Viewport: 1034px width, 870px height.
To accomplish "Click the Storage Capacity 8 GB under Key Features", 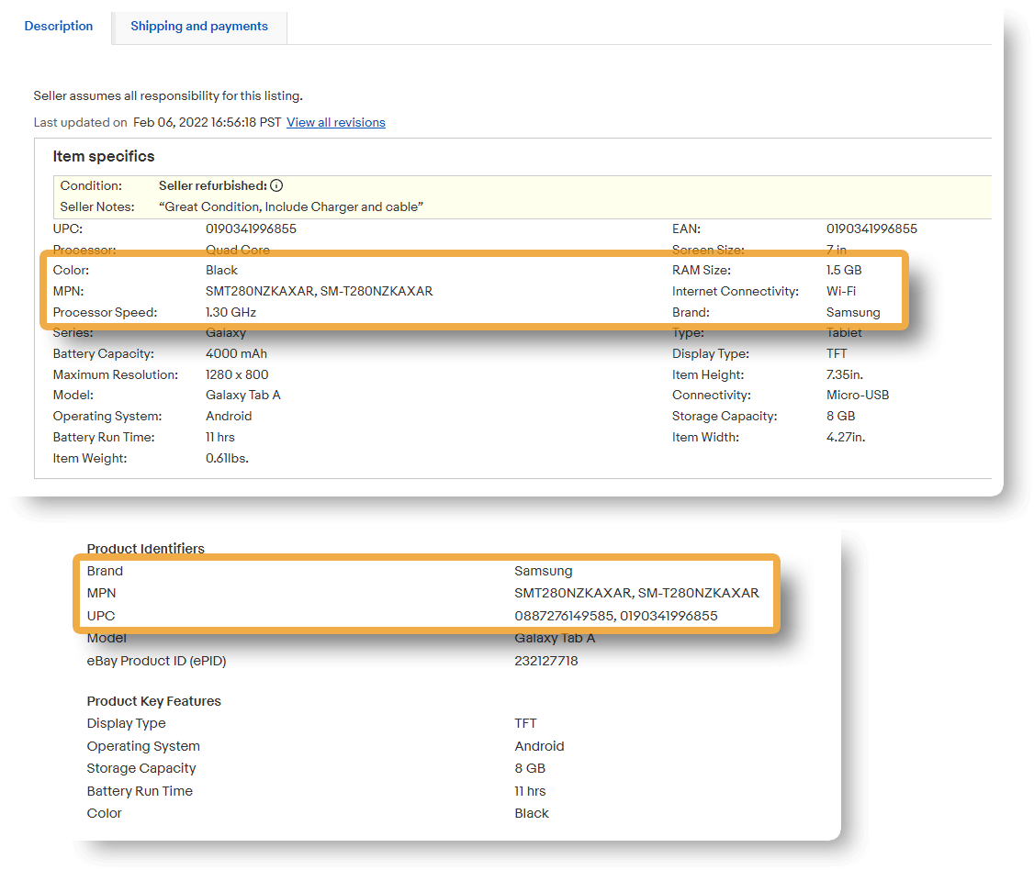I will click(x=530, y=769).
